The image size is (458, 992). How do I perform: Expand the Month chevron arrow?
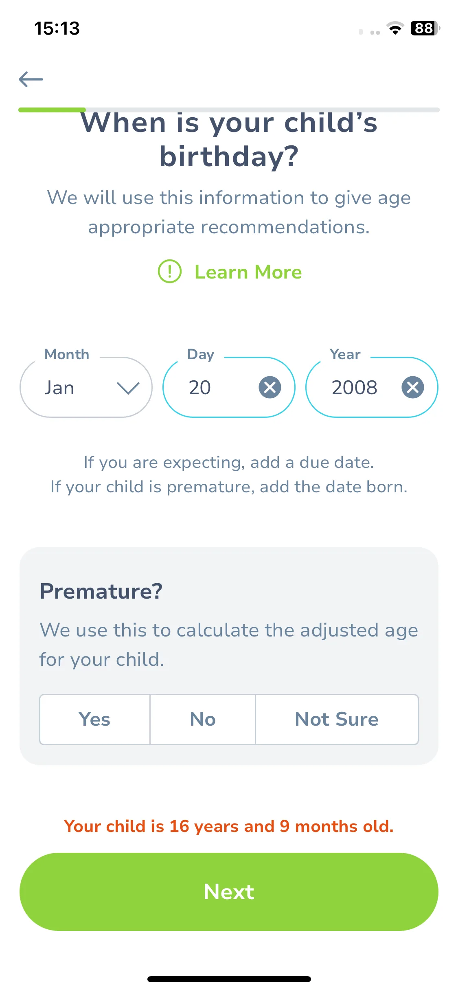[128, 388]
